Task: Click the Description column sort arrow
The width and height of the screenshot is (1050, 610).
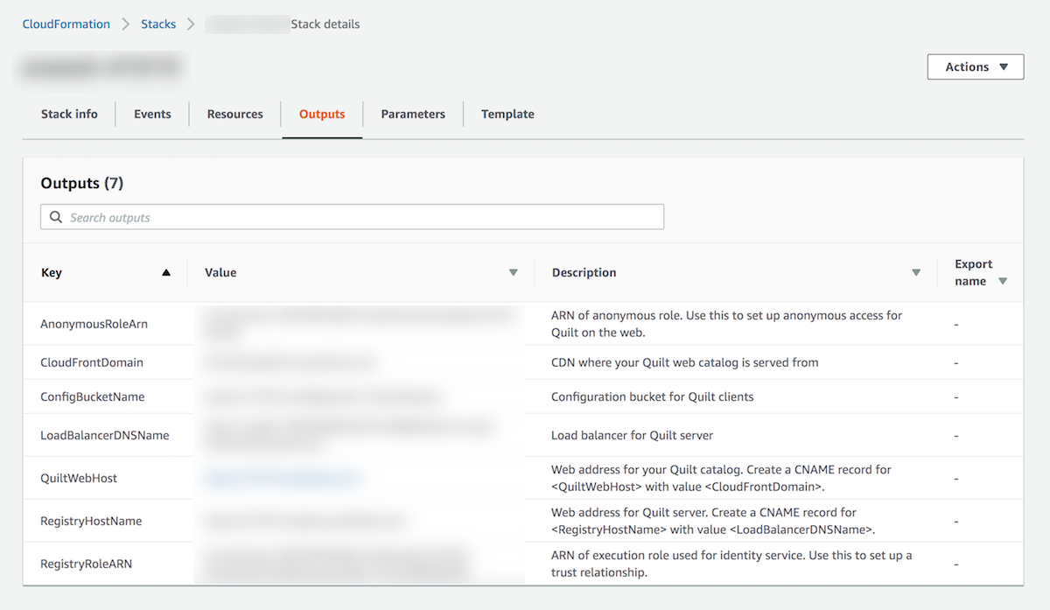Action: tap(916, 272)
